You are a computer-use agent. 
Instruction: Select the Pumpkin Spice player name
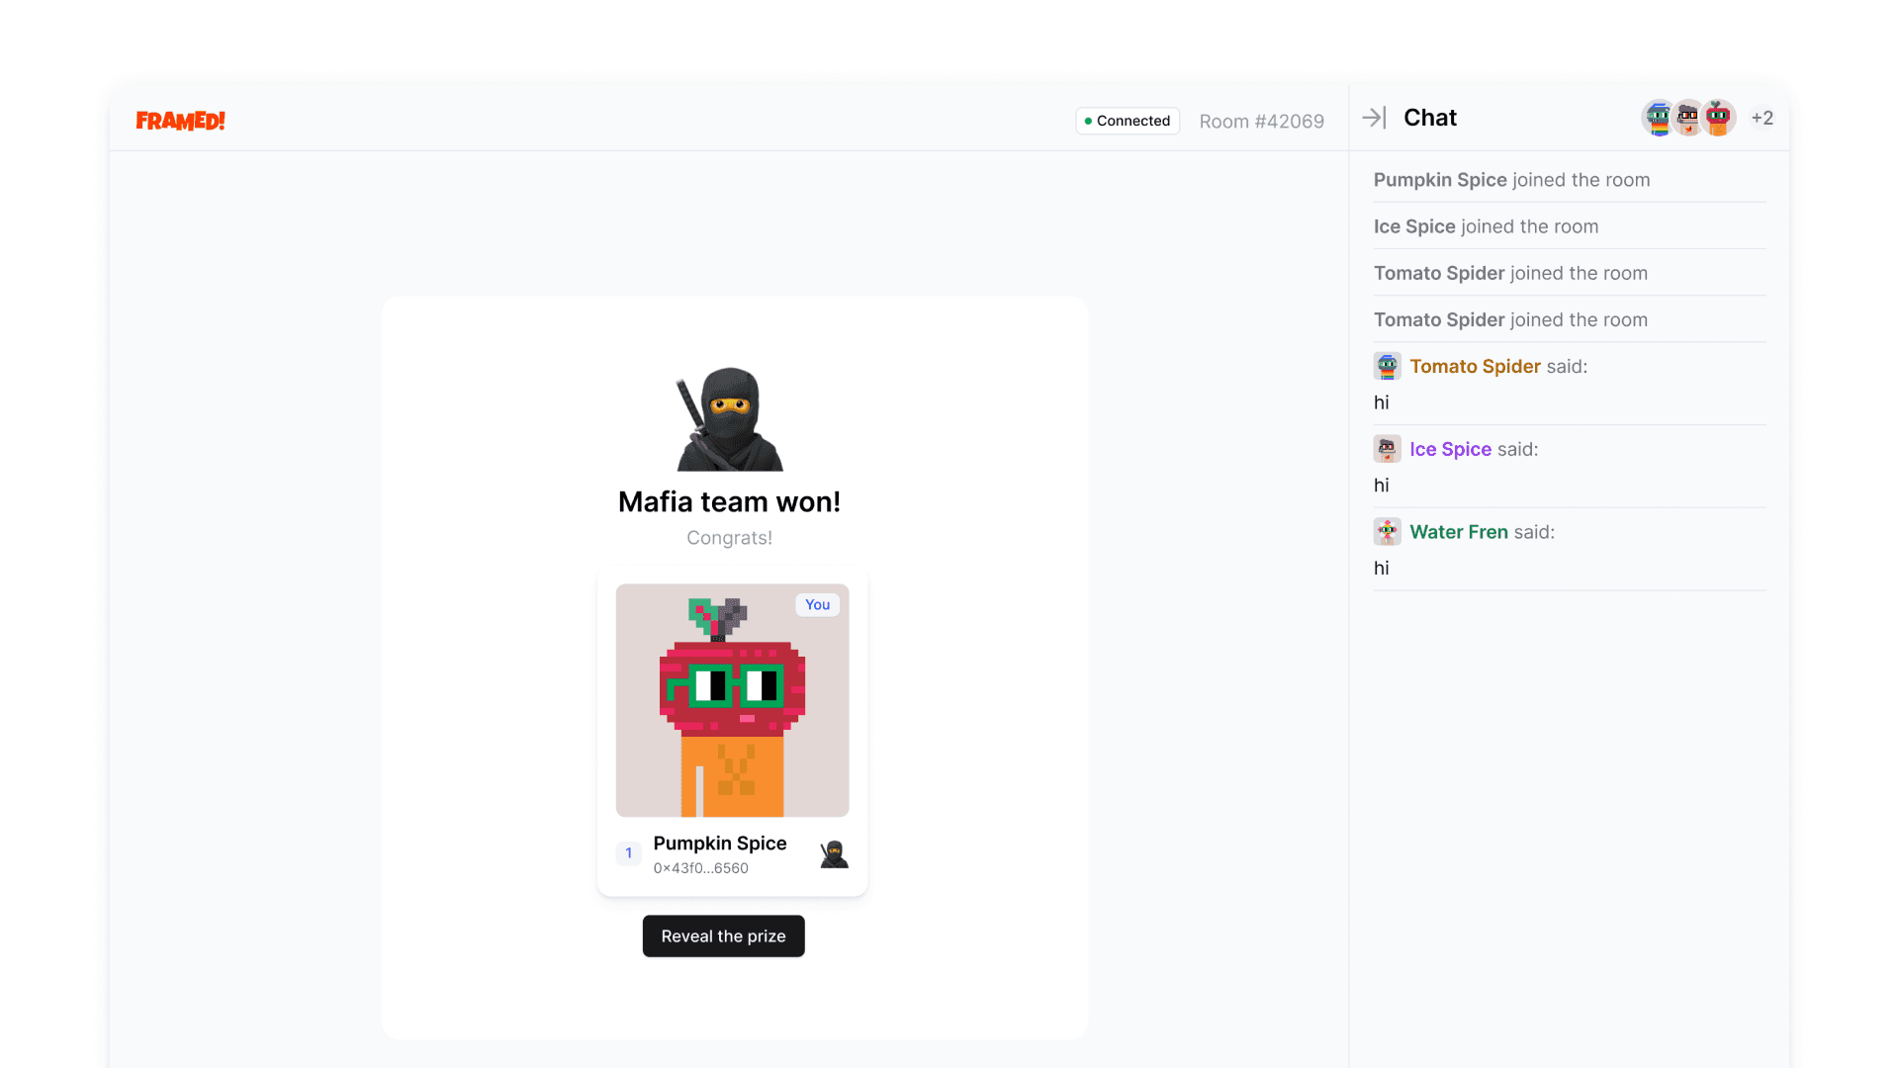[720, 843]
